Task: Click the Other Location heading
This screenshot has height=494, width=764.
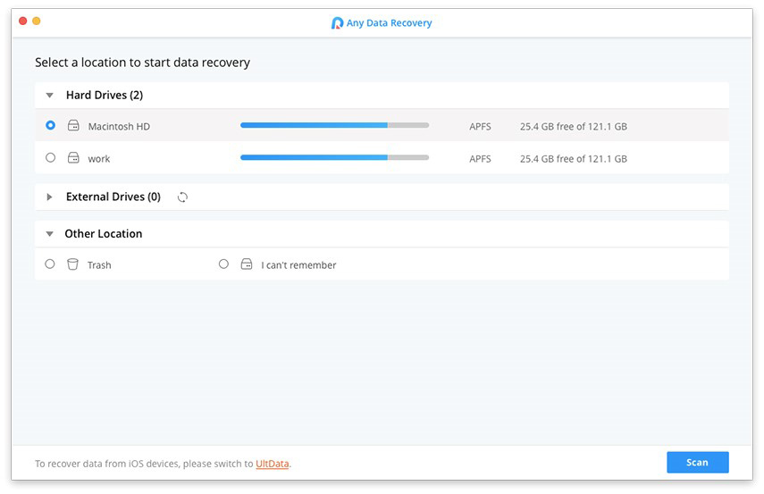Action: point(104,234)
